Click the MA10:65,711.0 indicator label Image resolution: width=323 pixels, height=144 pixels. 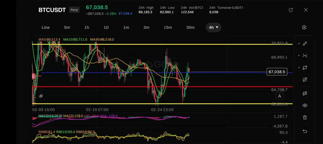(75, 39)
